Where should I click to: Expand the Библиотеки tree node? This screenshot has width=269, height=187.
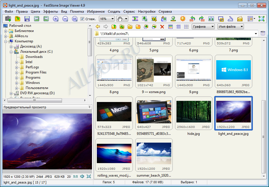click(x=5, y=31)
